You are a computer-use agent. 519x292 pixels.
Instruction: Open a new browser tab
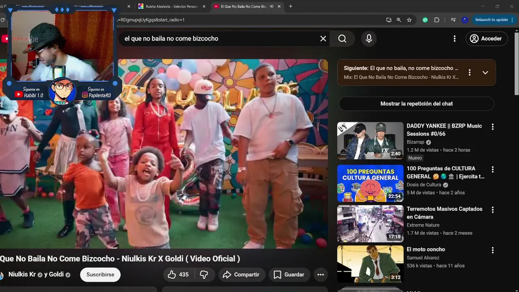click(x=290, y=6)
